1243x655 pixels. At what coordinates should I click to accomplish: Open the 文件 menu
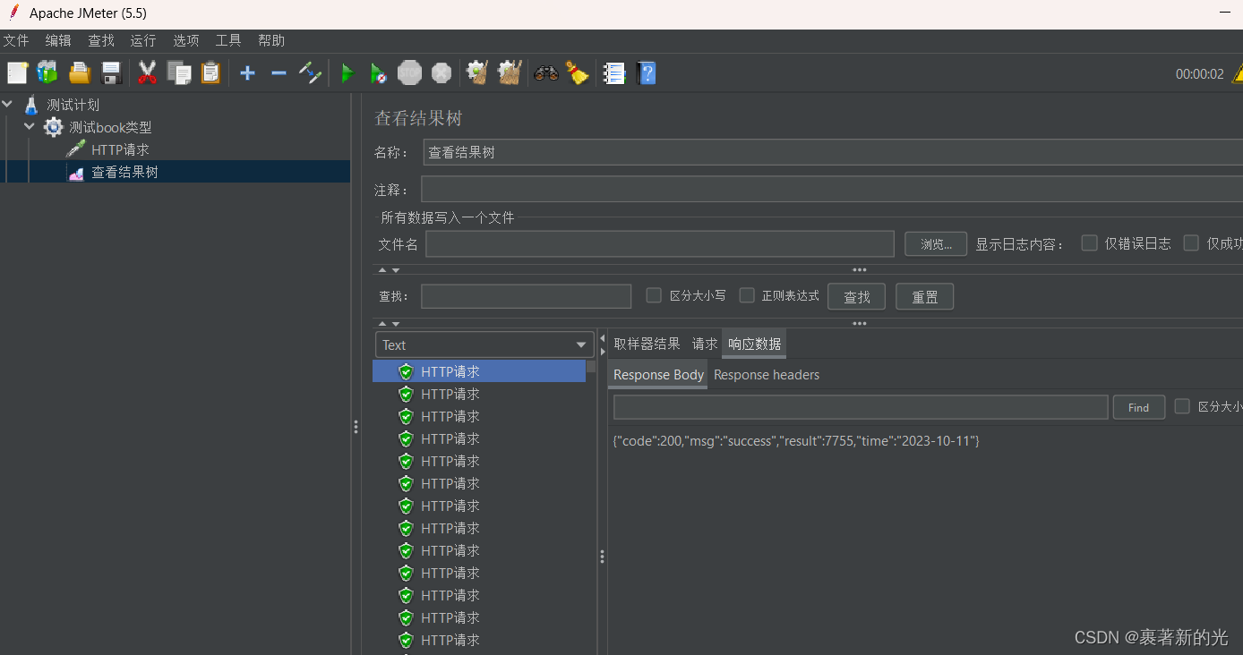(16, 40)
